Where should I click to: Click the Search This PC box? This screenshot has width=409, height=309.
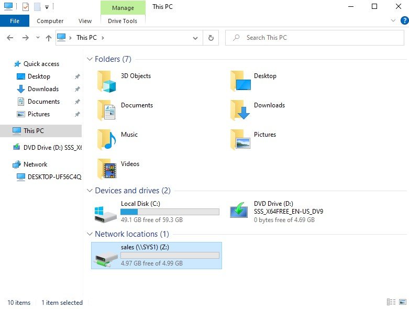coord(315,38)
